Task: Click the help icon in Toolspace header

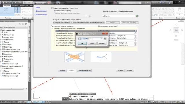Action: (26, 24)
